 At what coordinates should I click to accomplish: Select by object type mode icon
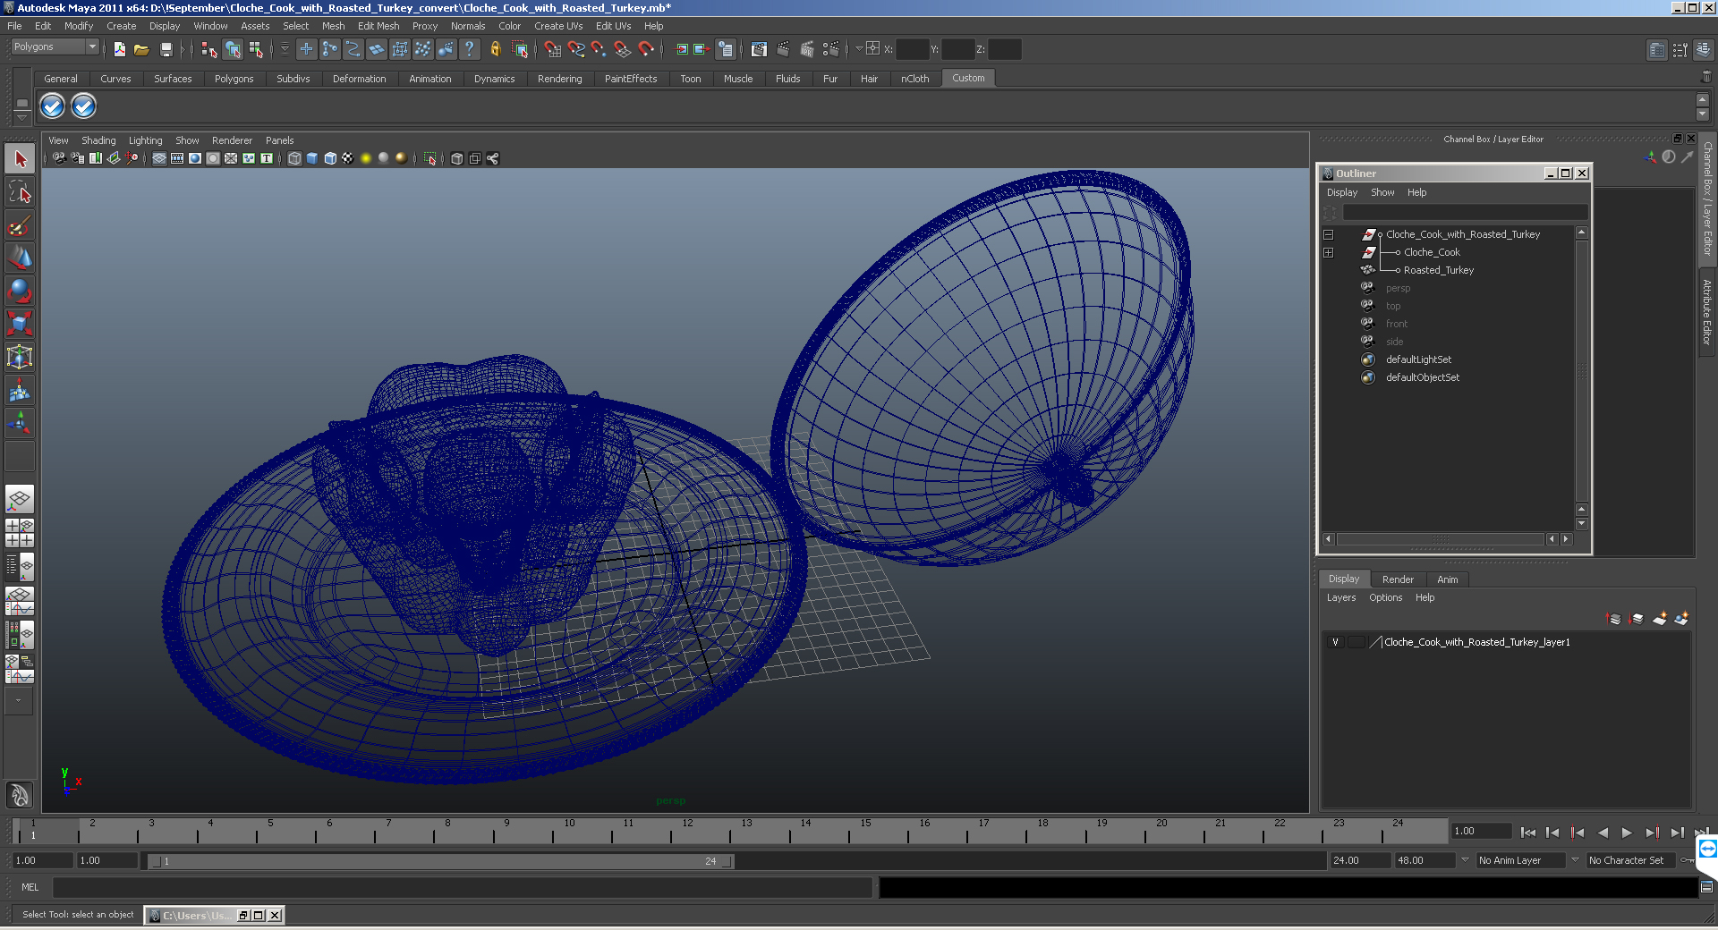click(x=233, y=49)
